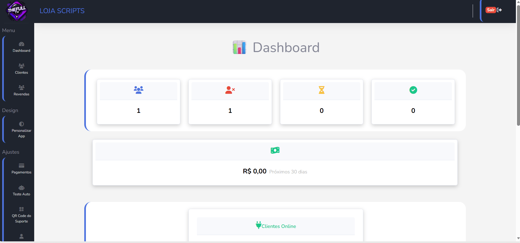The height and width of the screenshot is (243, 520).
Task: Open the Clientes menu label
Action: (22, 73)
